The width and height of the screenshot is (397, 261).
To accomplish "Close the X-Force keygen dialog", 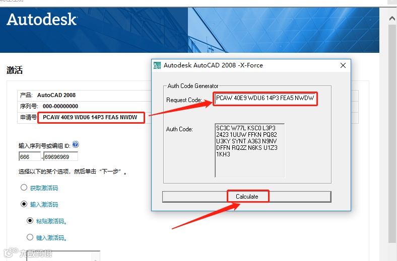I will 343,65.
